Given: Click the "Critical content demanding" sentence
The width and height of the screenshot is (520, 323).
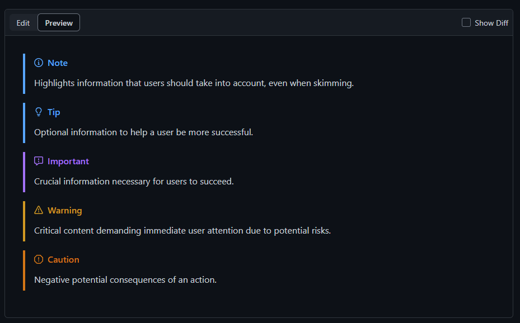Looking at the screenshot, I should 182,231.
